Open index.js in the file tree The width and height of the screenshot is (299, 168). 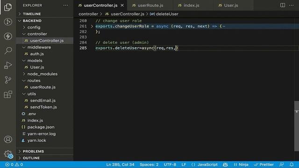click(x=45, y=120)
